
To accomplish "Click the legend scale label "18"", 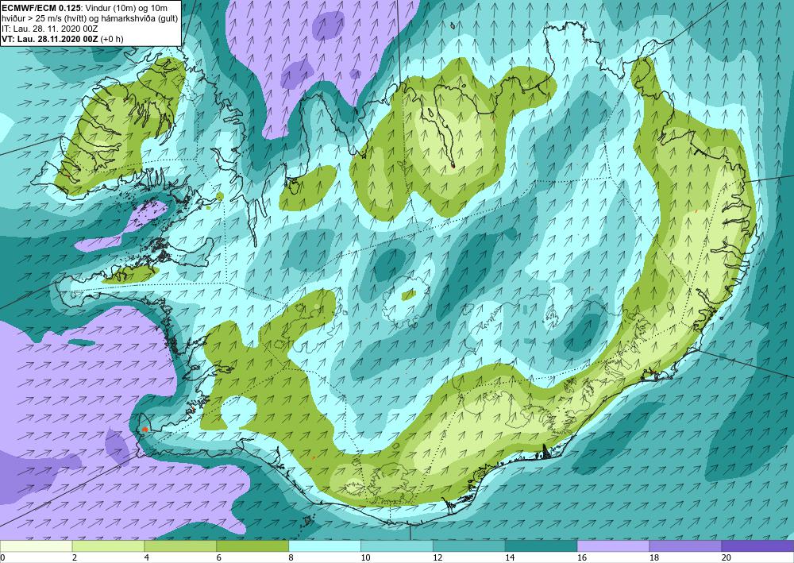I will point(654,557).
